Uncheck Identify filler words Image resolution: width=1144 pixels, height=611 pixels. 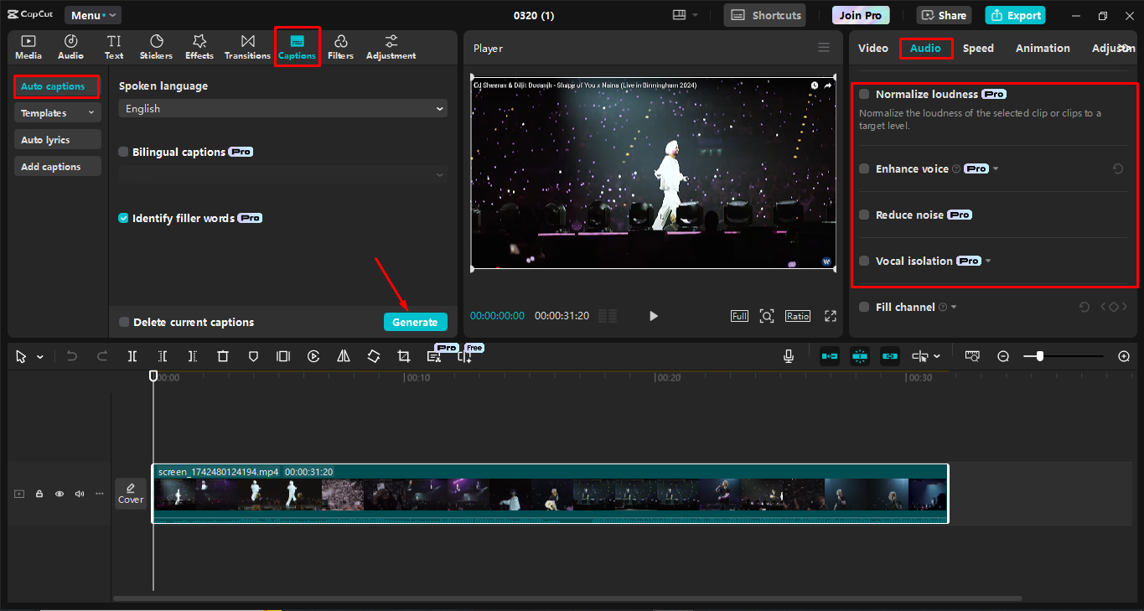[x=123, y=217]
